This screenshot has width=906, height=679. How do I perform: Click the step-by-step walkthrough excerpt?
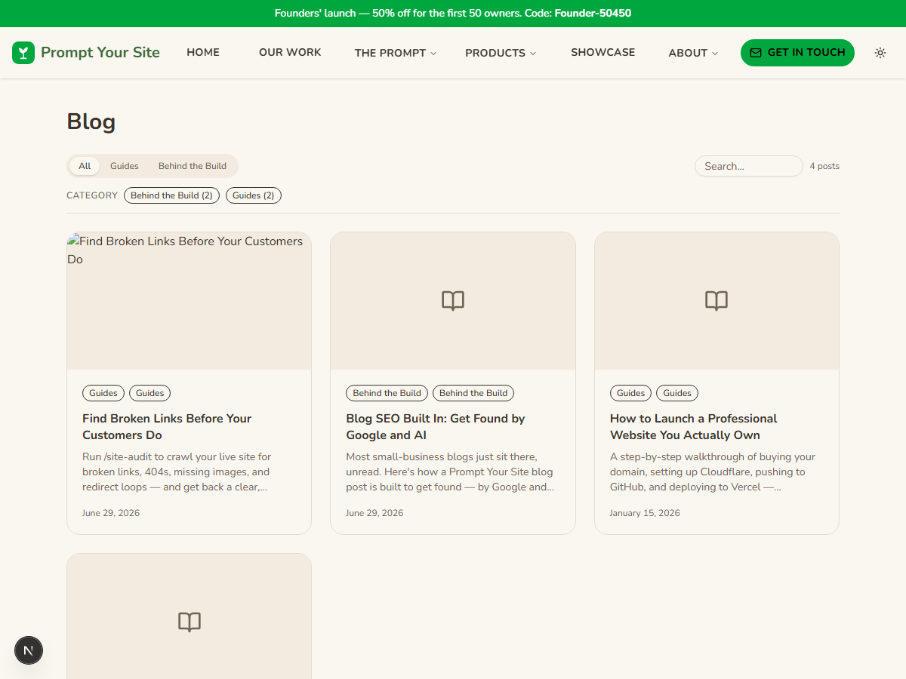click(x=713, y=472)
